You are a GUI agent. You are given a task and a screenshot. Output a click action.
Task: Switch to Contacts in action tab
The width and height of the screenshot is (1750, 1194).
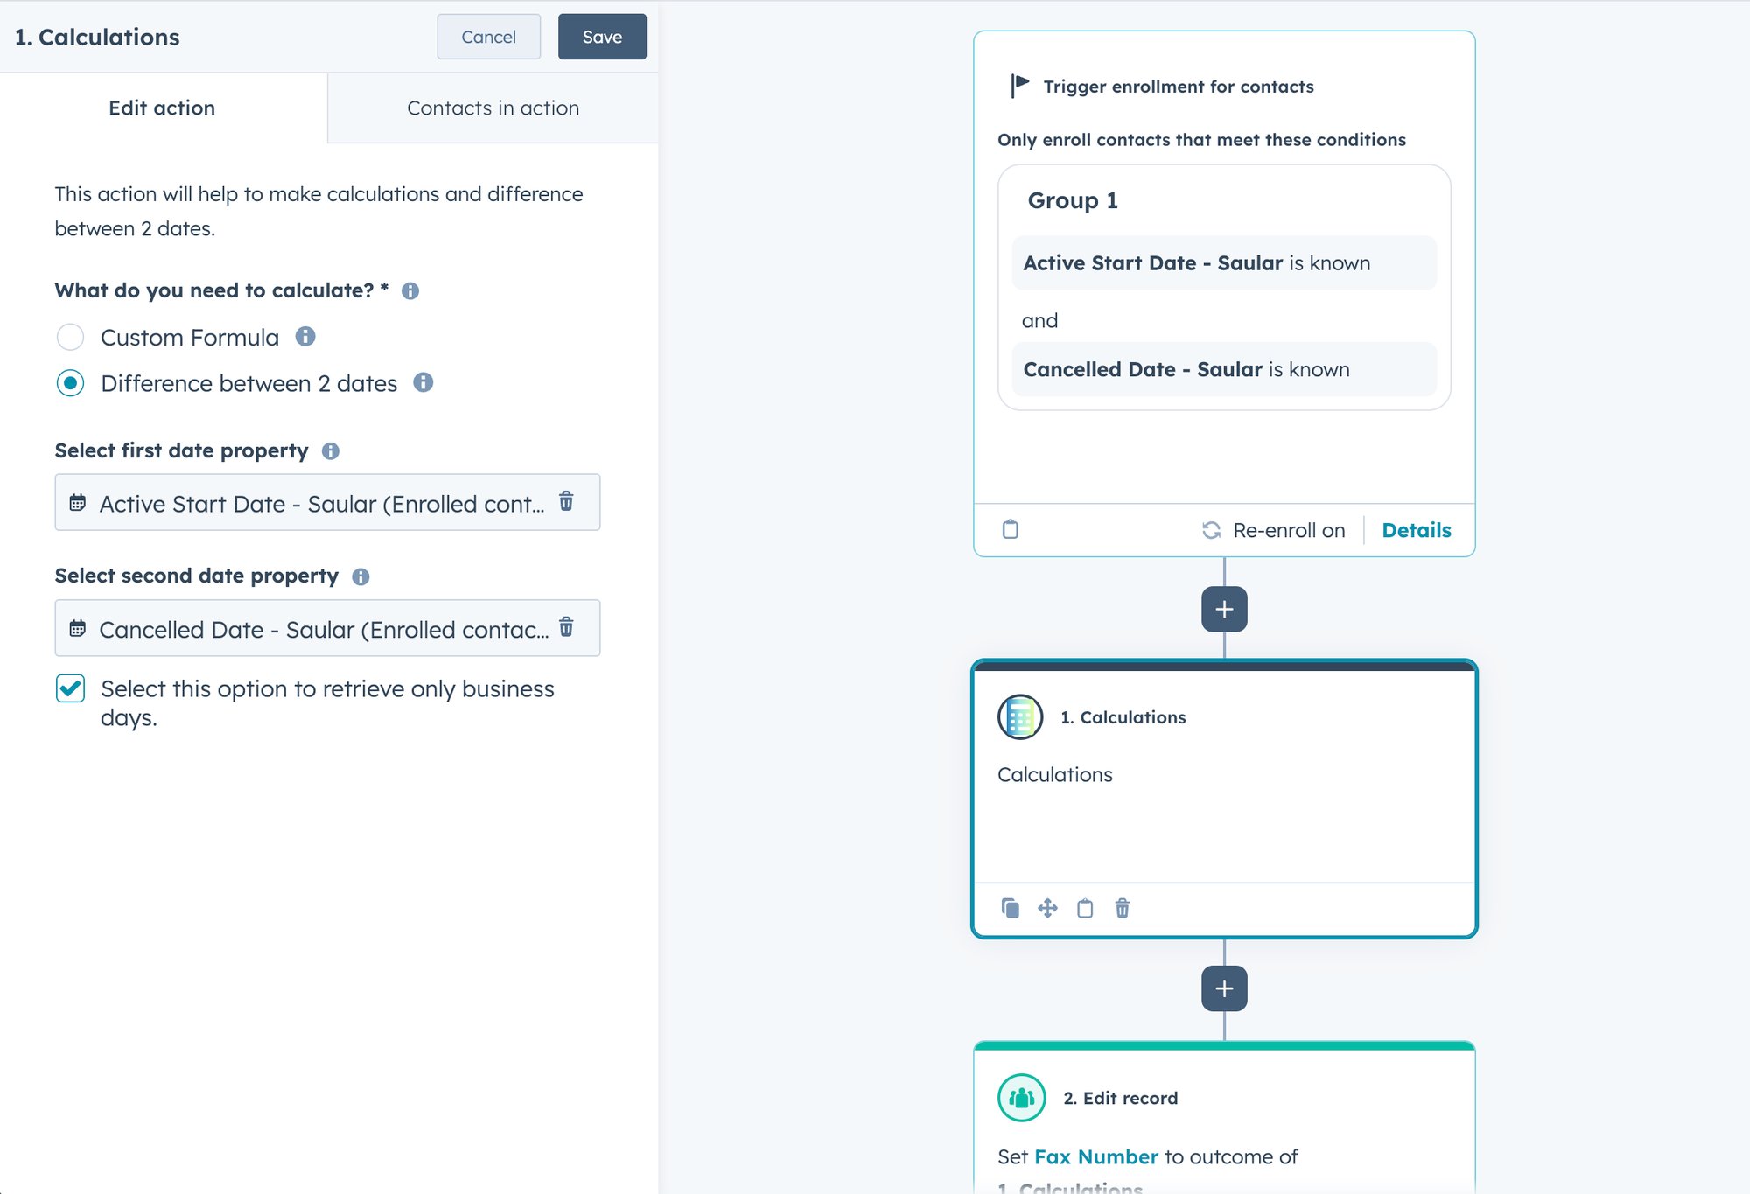(492, 108)
